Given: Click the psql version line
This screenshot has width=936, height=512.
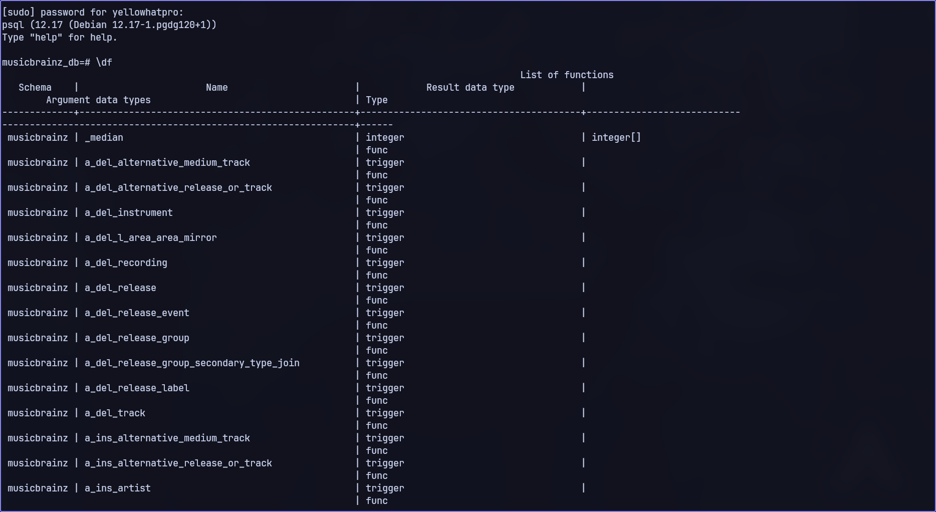Looking at the screenshot, I should pos(109,25).
